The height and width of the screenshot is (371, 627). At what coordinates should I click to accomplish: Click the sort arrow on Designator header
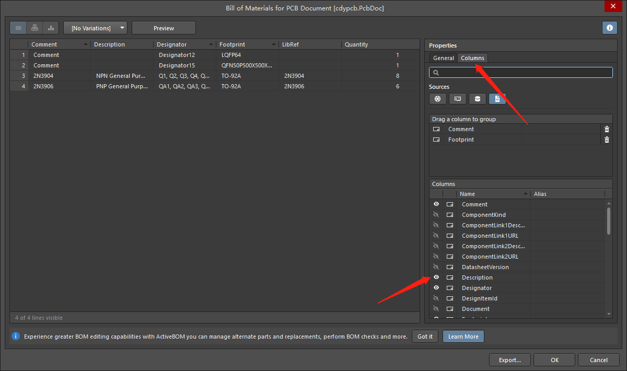pyautogui.click(x=211, y=44)
